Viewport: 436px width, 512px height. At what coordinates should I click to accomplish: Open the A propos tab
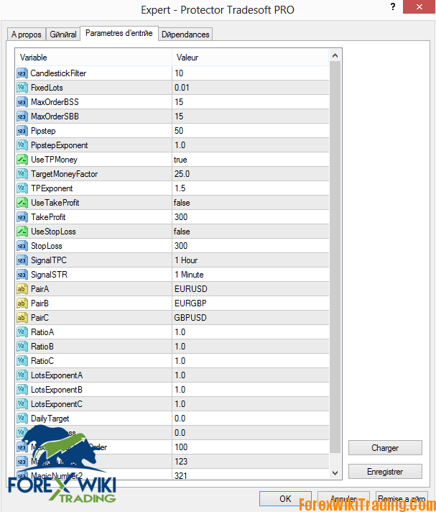(26, 35)
